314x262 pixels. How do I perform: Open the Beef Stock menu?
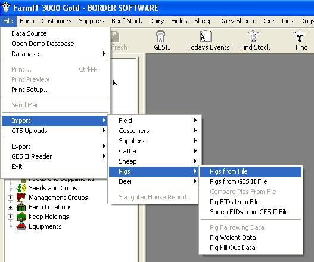pos(127,21)
